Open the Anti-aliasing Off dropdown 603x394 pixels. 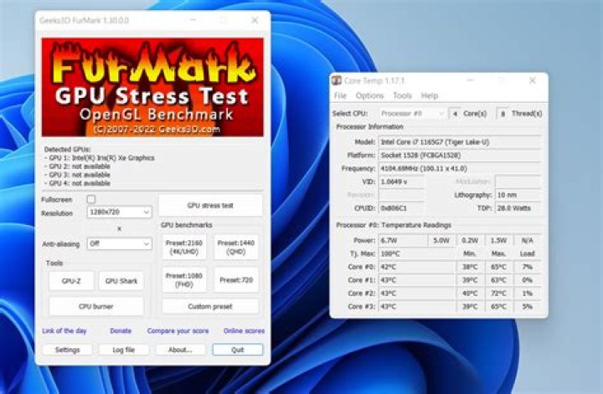pos(119,244)
